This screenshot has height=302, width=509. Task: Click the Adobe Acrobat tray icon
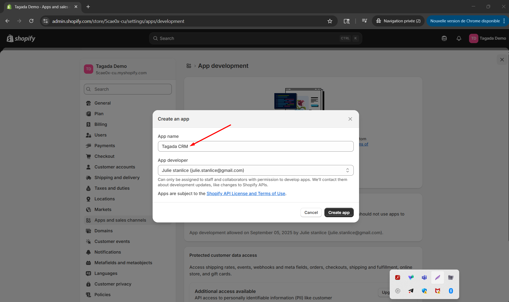(398, 278)
